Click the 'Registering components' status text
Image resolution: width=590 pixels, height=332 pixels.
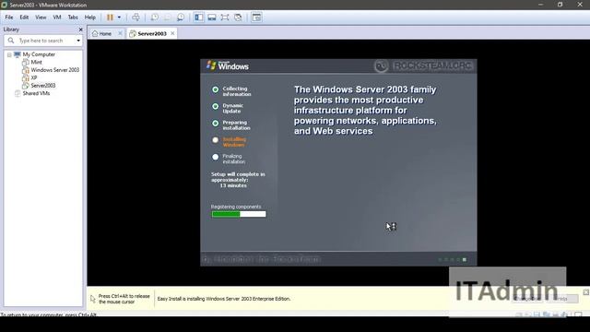pyautogui.click(x=236, y=207)
